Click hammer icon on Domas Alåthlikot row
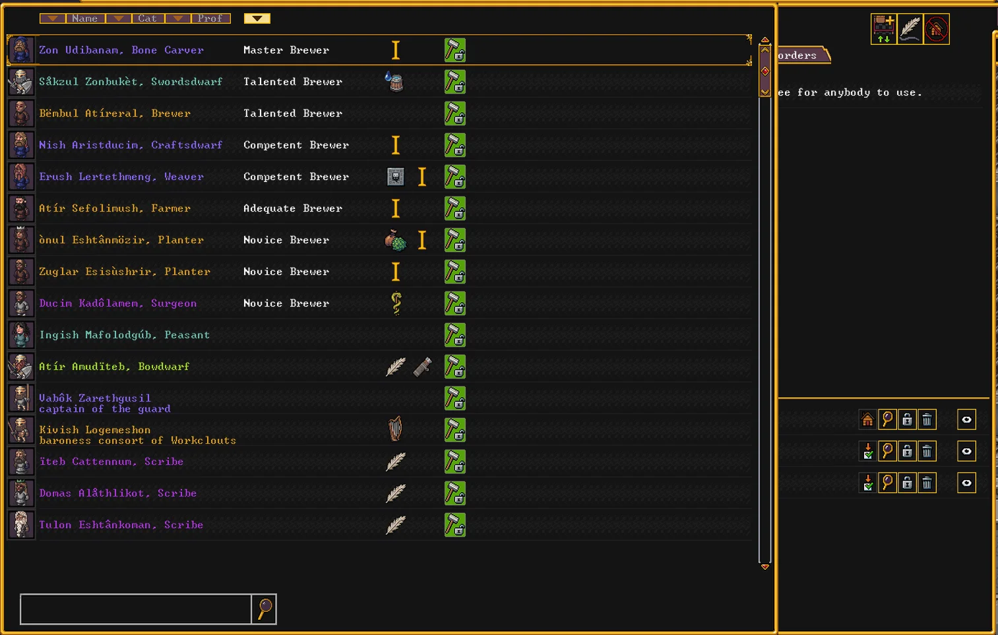The height and width of the screenshot is (635, 998). pyautogui.click(x=455, y=493)
